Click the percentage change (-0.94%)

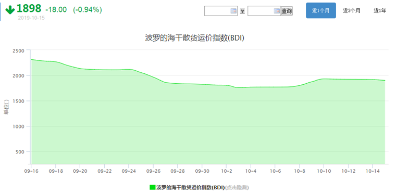coord(88,10)
